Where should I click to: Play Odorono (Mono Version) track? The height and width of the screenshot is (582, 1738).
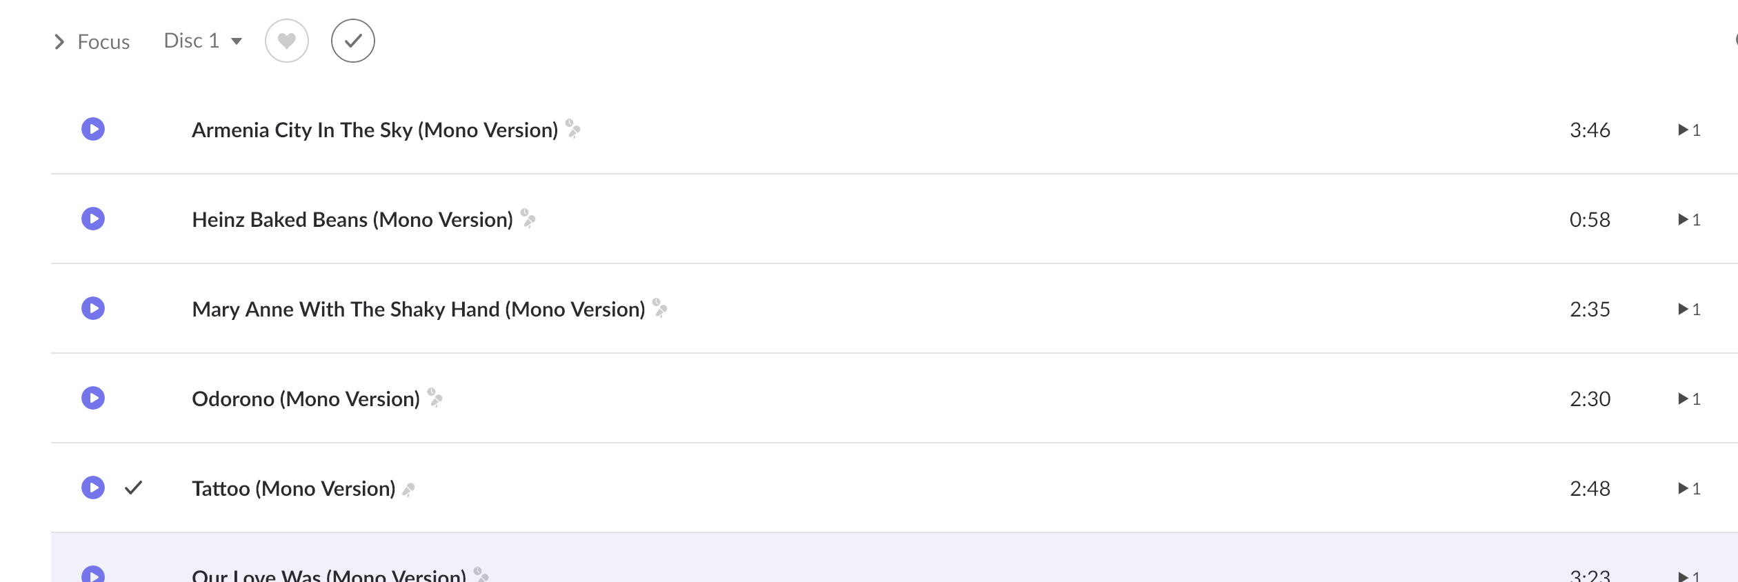(x=93, y=398)
